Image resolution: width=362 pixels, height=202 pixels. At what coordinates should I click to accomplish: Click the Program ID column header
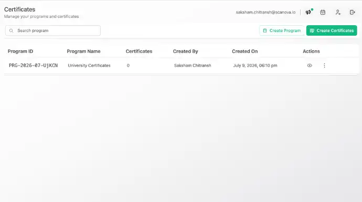click(x=20, y=51)
